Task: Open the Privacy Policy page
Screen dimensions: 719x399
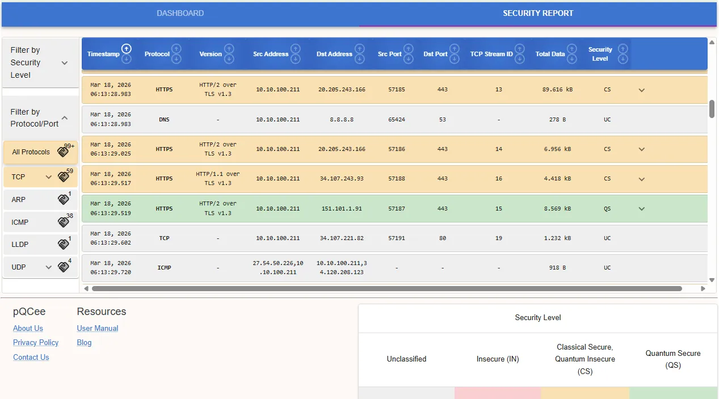Action: (x=36, y=342)
